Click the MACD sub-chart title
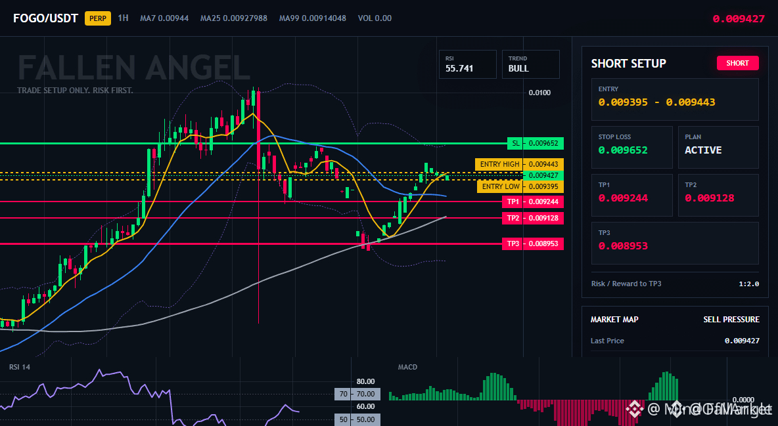The height and width of the screenshot is (426, 778). pyautogui.click(x=407, y=367)
